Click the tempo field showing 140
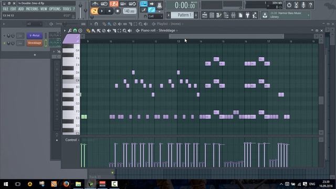 click(x=130, y=11)
